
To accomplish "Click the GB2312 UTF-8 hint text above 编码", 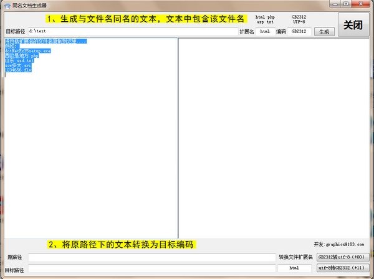I will 299,19.
